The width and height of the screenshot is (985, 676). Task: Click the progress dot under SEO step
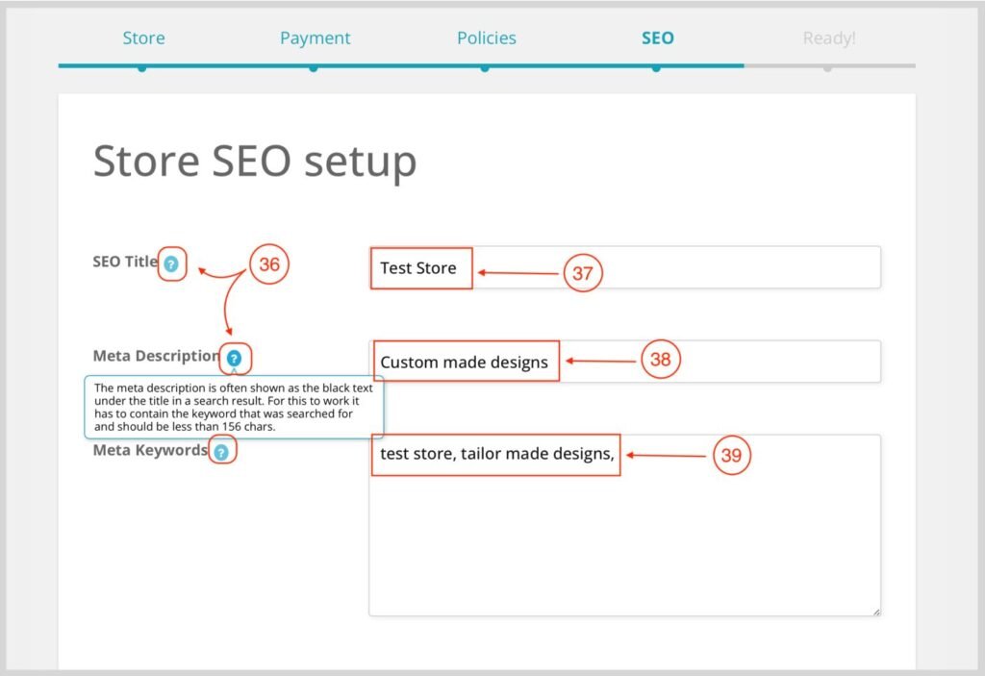[x=656, y=68]
